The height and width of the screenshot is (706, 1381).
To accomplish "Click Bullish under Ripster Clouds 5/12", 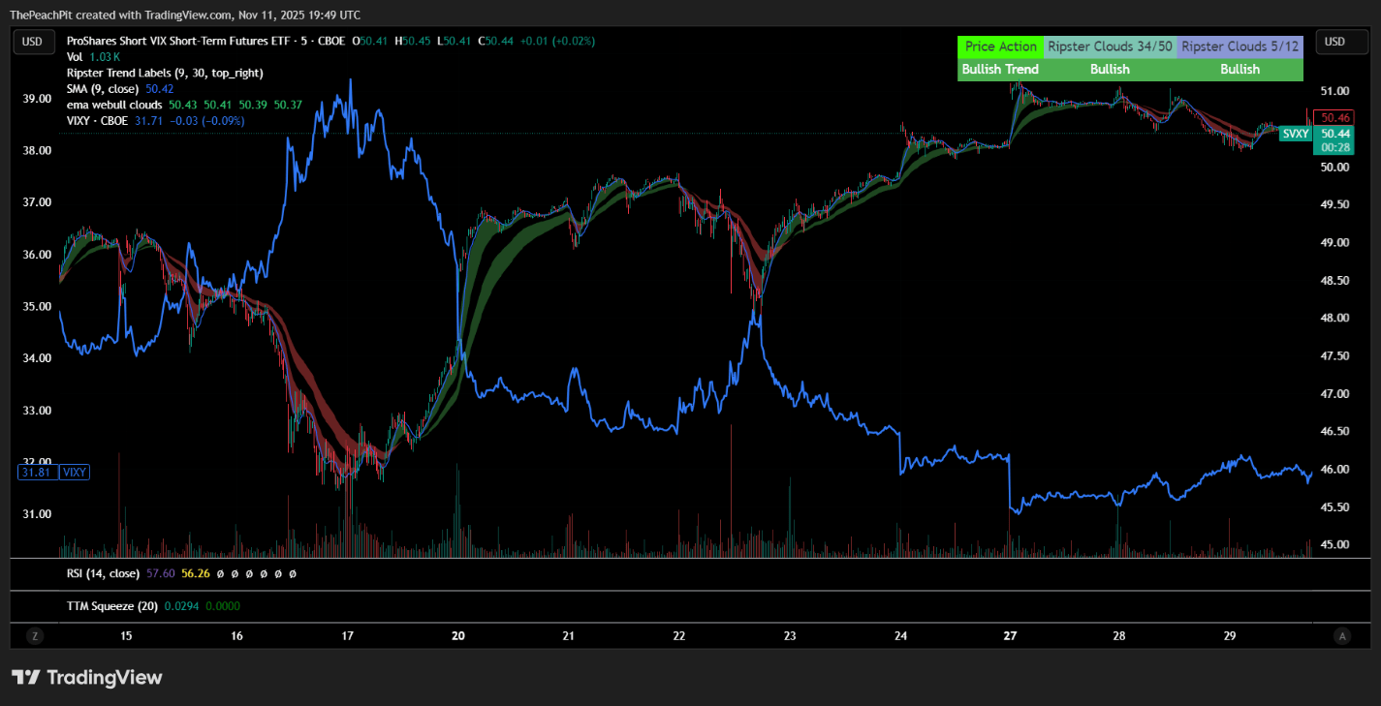I will [x=1240, y=69].
